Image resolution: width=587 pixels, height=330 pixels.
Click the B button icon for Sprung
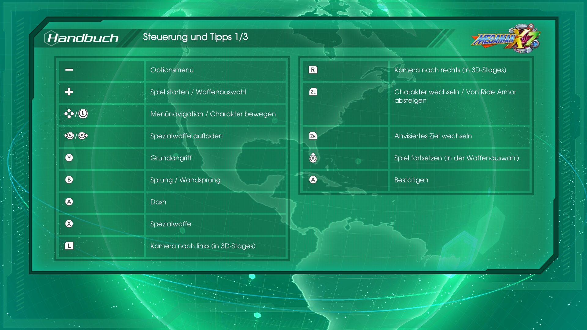[x=69, y=180]
